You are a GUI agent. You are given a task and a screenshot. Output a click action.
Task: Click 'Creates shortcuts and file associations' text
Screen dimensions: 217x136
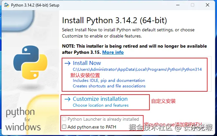click(x=109, y=86)
